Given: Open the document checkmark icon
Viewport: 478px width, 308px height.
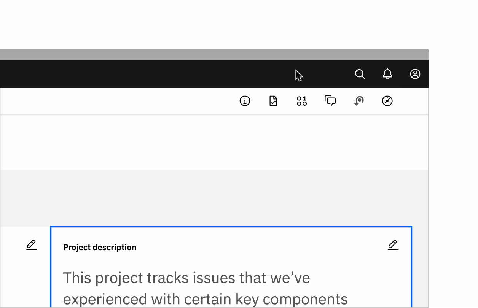Looking at the screenshot, I should point(273,101).
